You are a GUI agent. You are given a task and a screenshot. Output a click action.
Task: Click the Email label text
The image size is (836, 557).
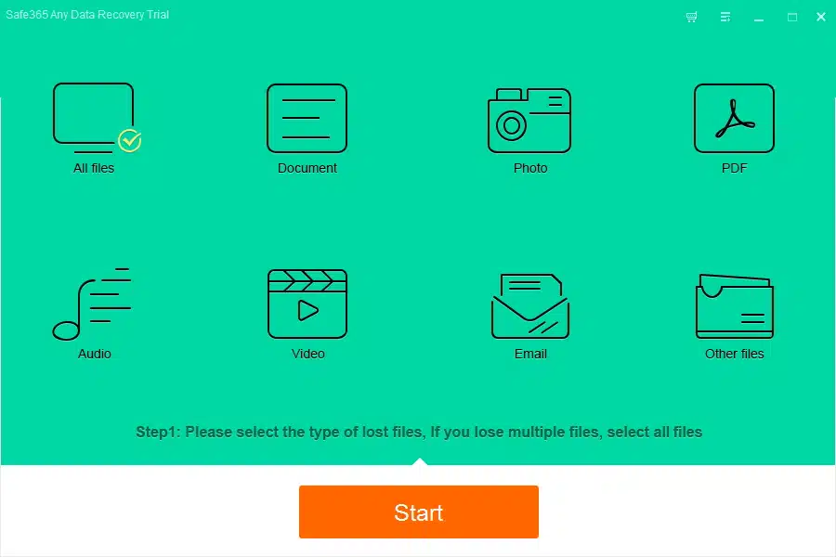click(x=530, y=354)
